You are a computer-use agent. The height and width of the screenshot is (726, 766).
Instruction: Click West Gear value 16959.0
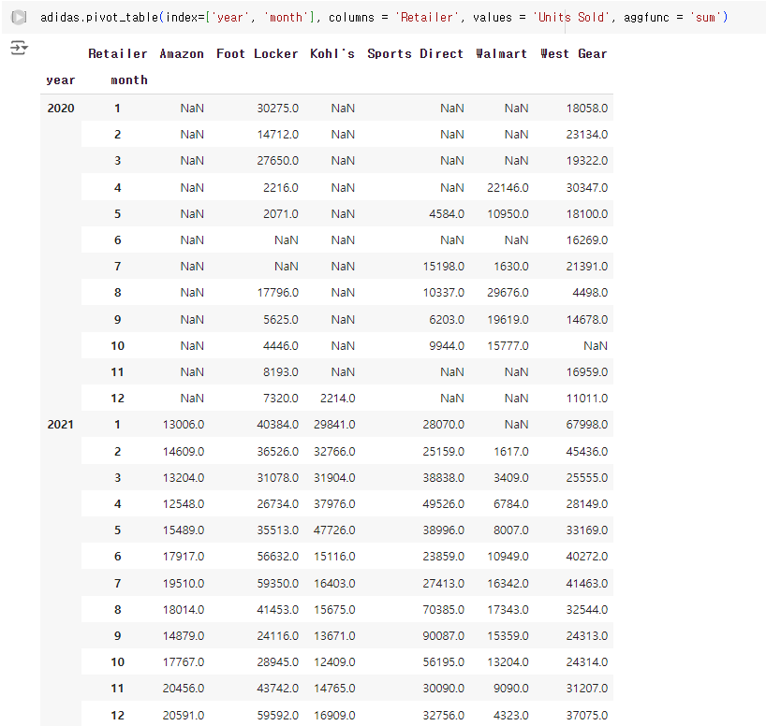tap(587, 372)
